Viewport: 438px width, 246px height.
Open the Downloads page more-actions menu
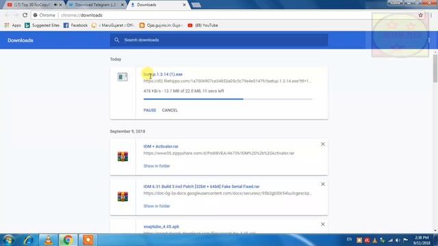(x=429, y=40)
